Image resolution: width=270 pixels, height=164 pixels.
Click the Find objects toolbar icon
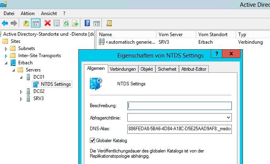[109, 23]
